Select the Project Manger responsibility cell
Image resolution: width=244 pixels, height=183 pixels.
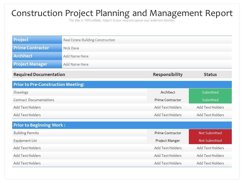click(168, 141)
